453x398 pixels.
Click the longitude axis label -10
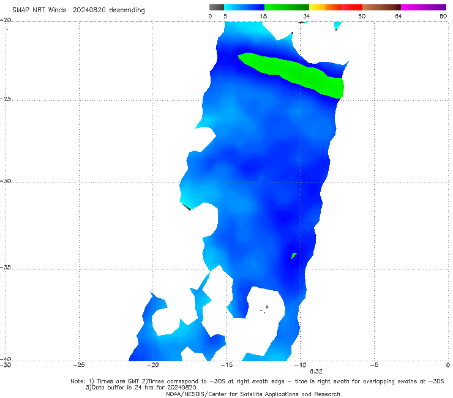pyautogui.click(x=300, y=365)
